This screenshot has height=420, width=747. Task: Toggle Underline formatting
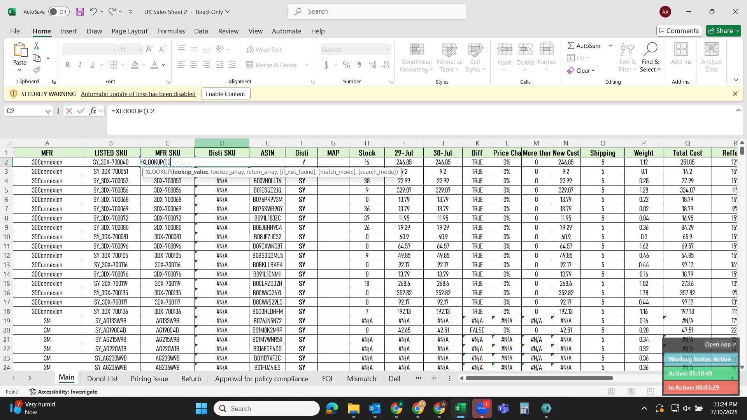point(92,65)
